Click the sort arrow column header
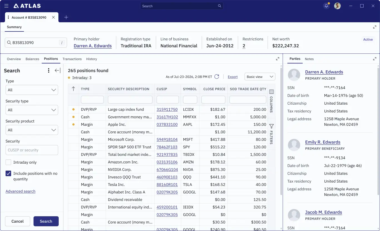Image resolution: width=380 pixels, height=231 pixels. [73, 89]
